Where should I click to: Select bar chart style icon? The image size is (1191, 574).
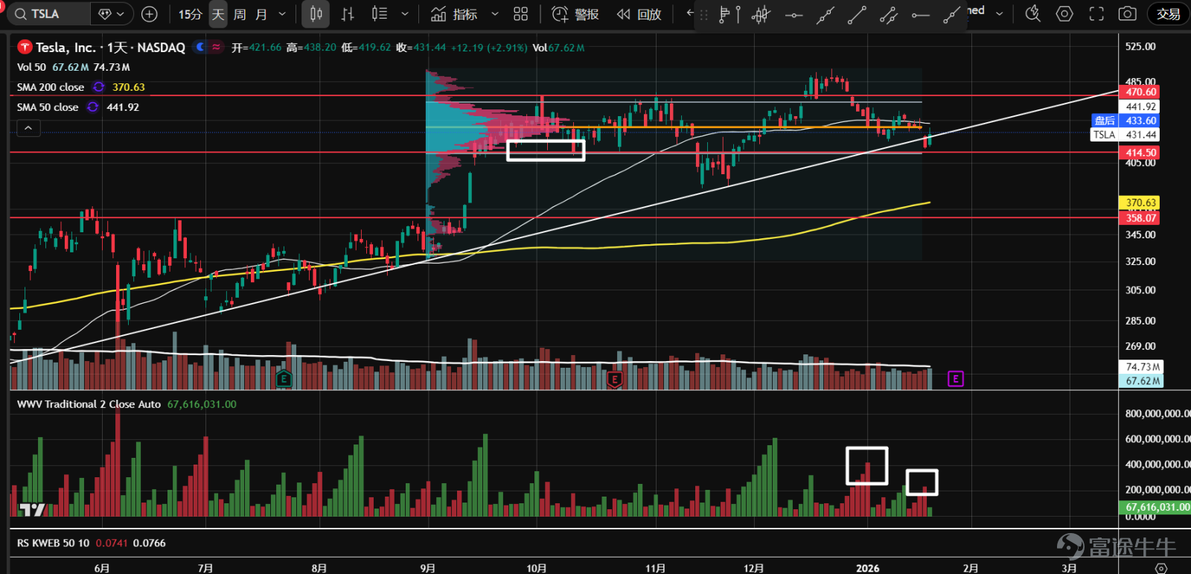pyautogui.click(x=348, y=14)
